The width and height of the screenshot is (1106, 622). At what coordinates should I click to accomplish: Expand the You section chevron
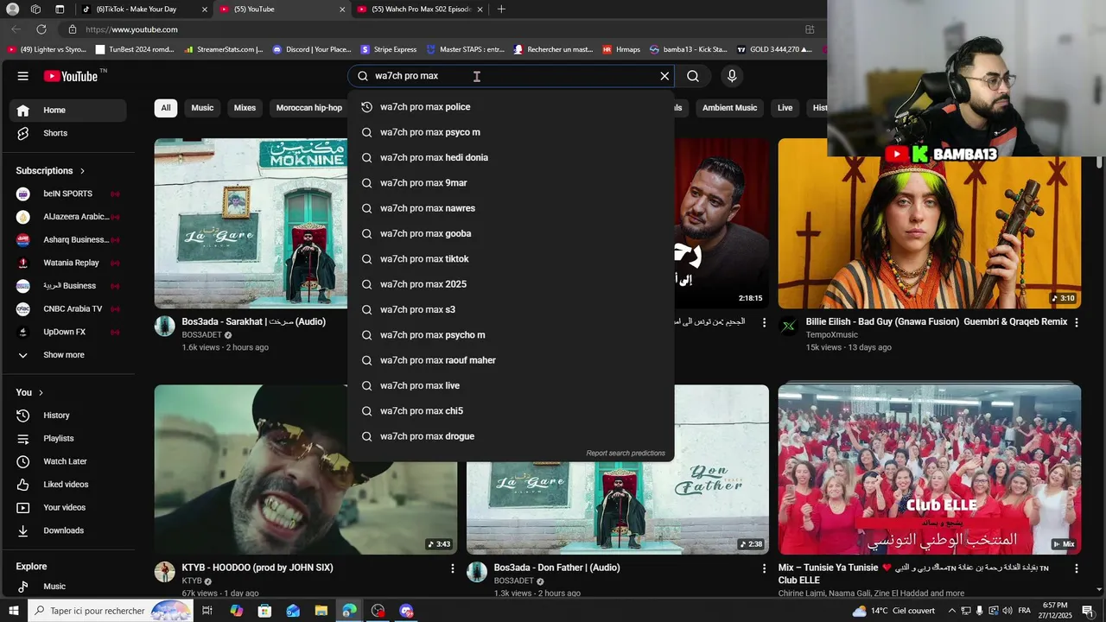tap(41, 392)
